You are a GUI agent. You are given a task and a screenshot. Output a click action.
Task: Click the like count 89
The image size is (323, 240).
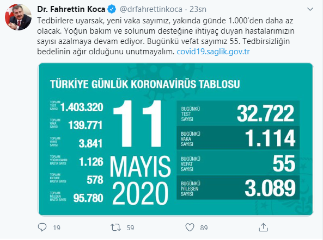pos(204,228)
